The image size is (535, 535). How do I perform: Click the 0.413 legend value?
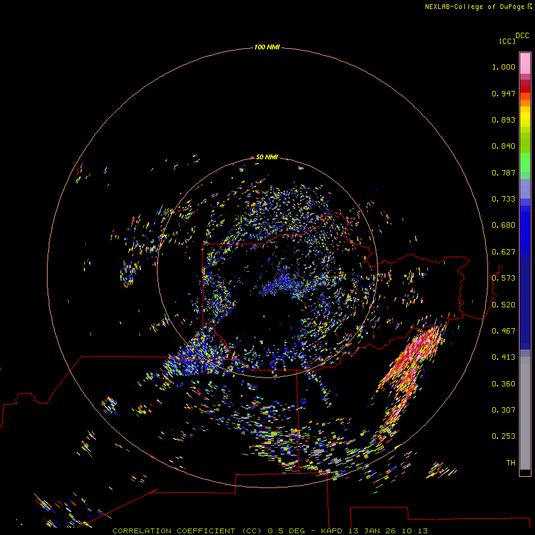503,357
